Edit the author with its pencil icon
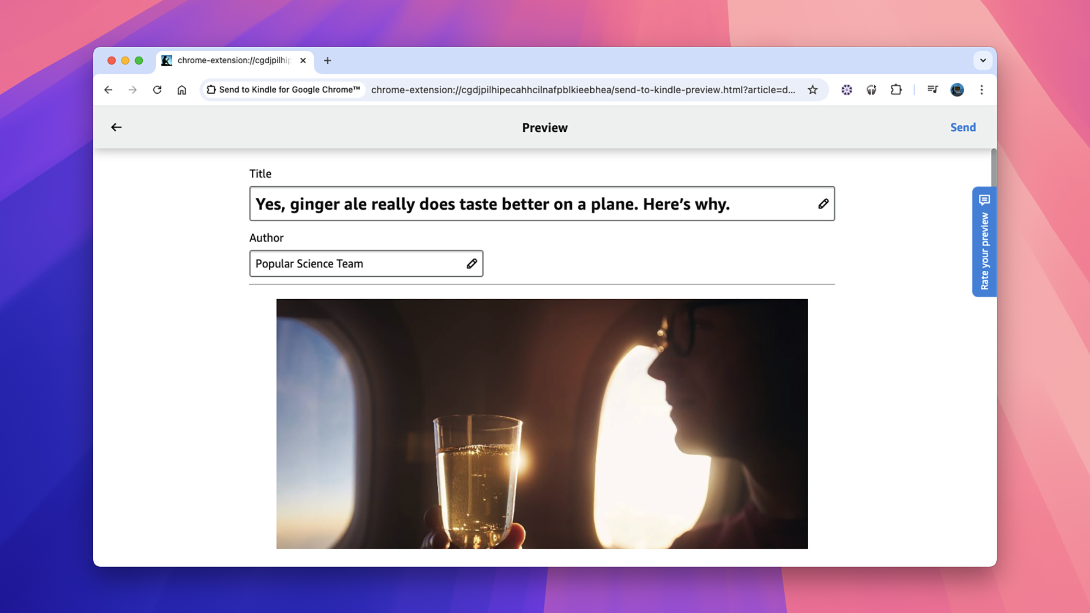Viewport: 1090px width, 613px height. tap(471, 264)
